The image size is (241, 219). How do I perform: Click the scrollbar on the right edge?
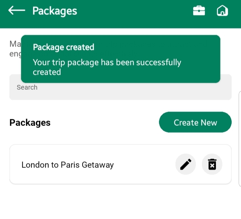[240, 137]
